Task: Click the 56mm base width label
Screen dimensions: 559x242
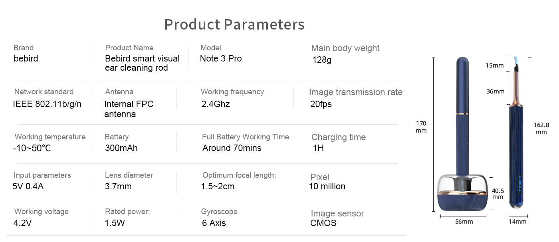Action: tap(464, 222)
